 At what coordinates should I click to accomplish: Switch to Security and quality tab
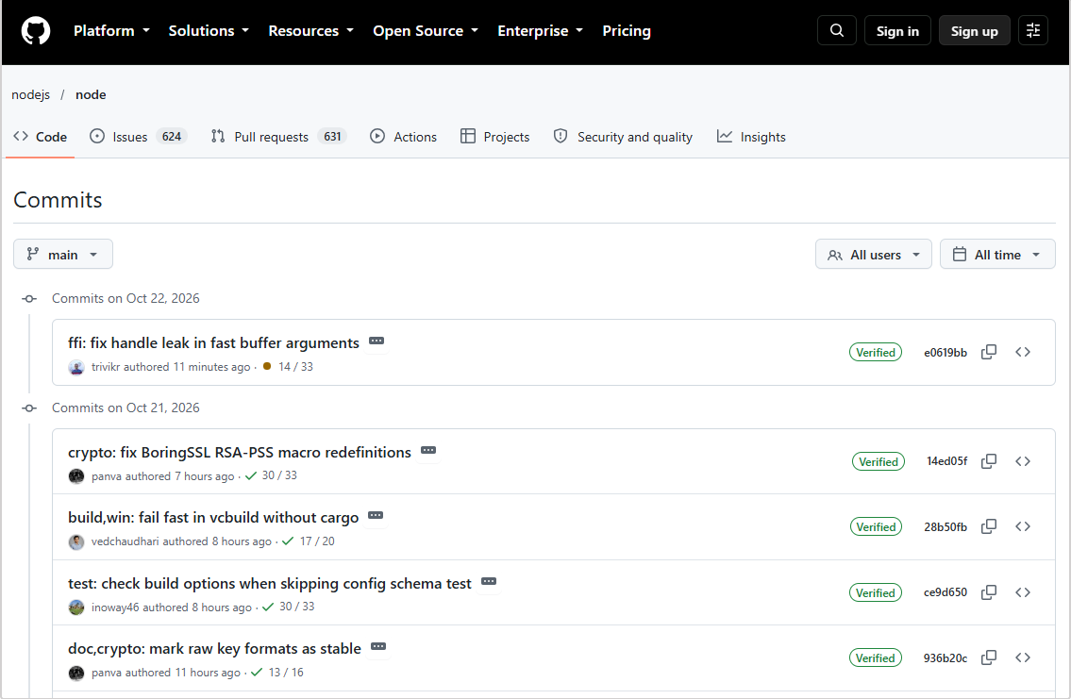pyautogui.click(x=623, y=137)
